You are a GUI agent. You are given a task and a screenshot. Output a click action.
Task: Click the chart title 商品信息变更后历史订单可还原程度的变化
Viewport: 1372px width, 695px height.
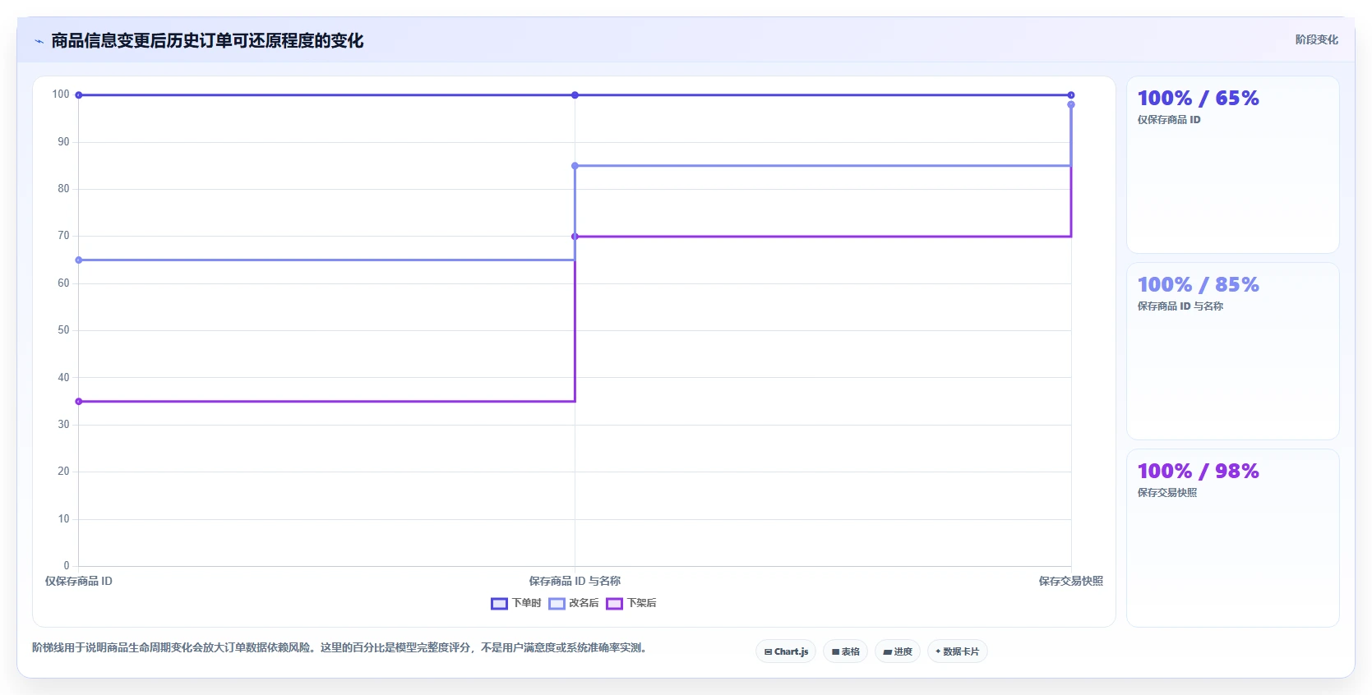click(x=207, y=41)
